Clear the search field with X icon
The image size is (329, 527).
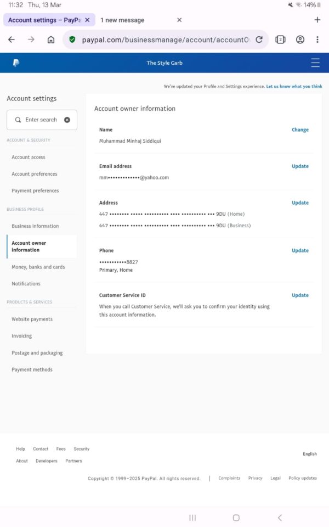click(67, 120)
